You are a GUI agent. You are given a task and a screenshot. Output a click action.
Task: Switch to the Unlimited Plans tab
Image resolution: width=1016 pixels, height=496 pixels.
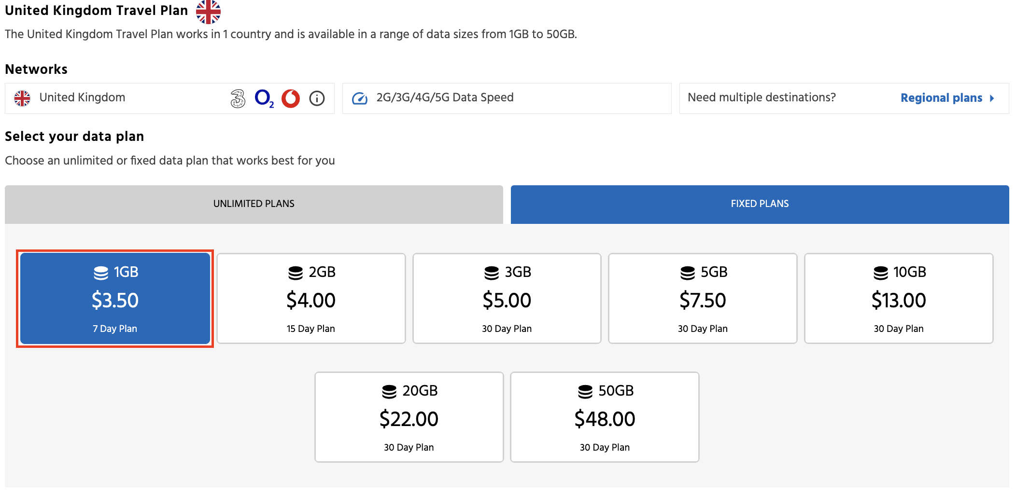pyautogui.click(x=254, y=204)
